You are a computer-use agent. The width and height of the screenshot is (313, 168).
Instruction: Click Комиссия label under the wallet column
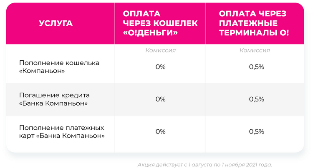click(160, 50)
